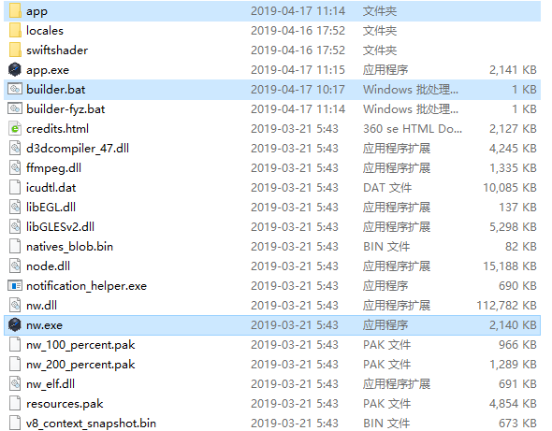Select the credits.html file name
The image size is (552, 431).
coord(57,129)
